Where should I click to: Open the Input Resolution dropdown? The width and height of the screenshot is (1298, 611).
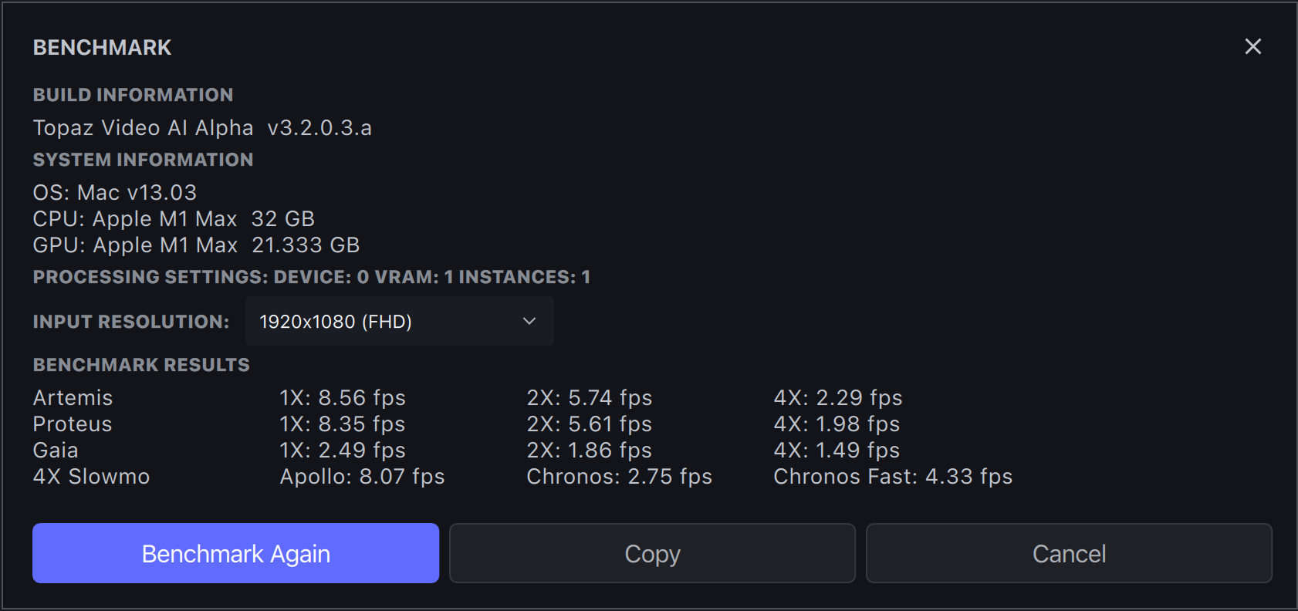(399, 322)
